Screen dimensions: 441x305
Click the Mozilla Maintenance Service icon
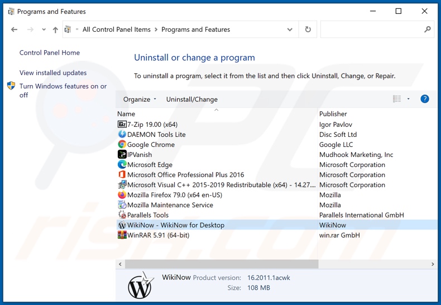point(122,205)
